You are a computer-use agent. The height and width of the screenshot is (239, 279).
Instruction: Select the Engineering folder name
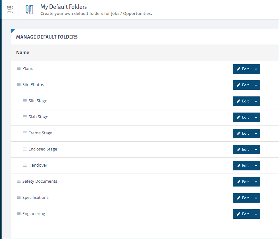click(x=34, y=214)
